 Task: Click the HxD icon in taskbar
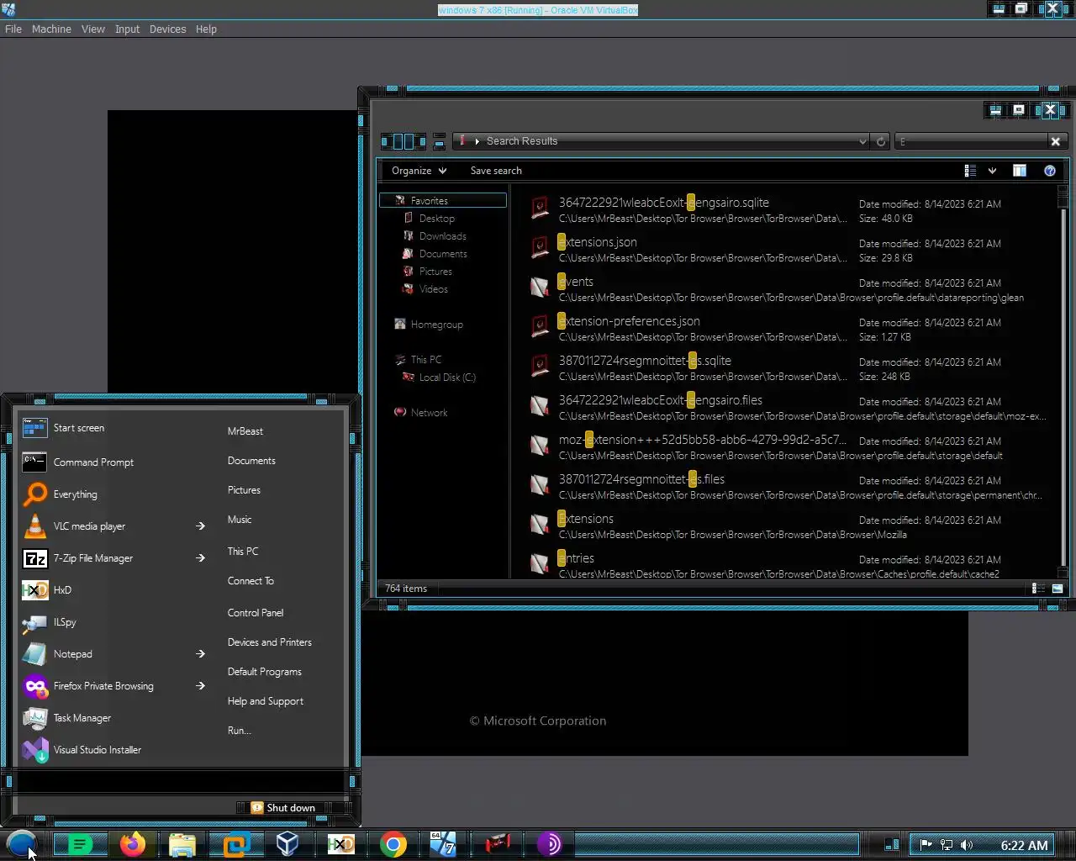click(340, 844)
